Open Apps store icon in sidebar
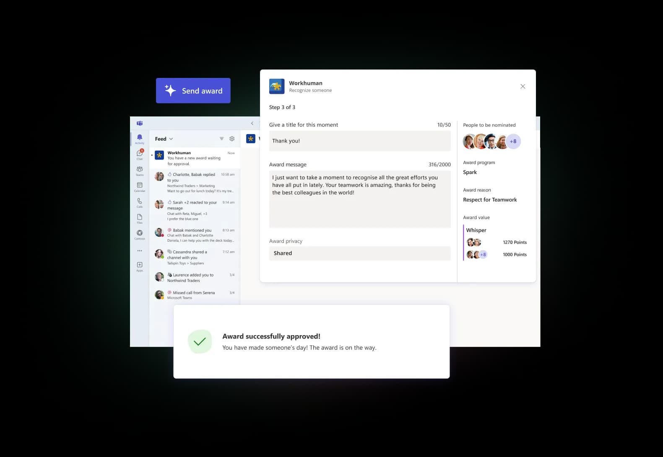 click(140, 266)
